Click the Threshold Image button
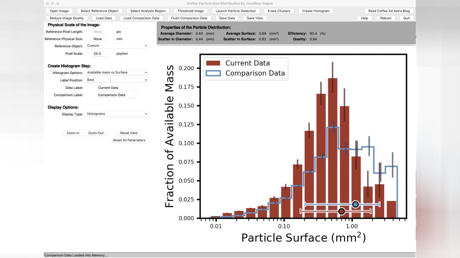Viewport: 460px width, 258px height. [190, 11]
